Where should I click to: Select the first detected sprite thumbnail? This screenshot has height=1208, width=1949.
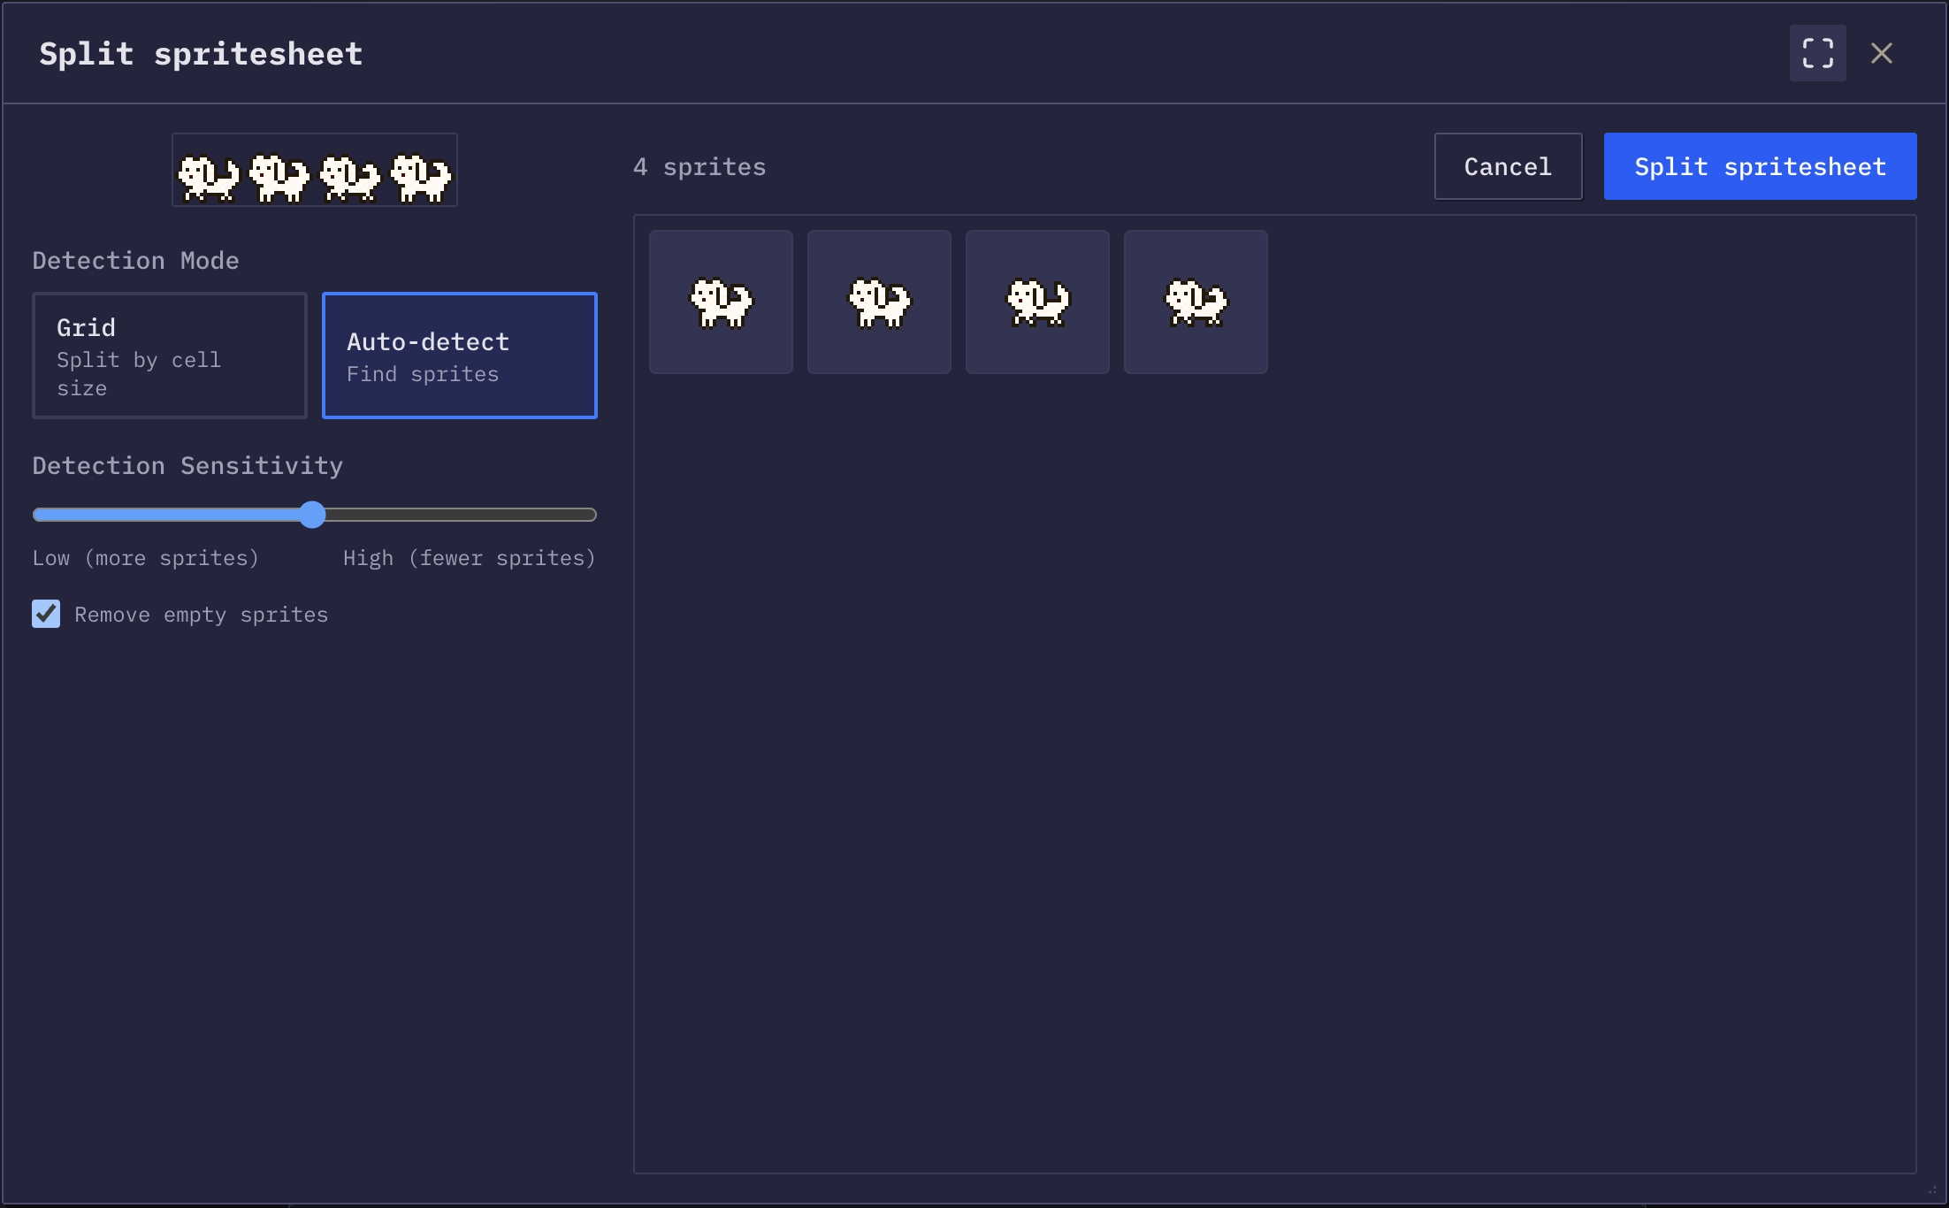pos(721,302)
